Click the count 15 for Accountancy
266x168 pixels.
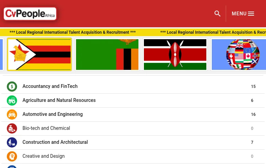pos(253,87)
